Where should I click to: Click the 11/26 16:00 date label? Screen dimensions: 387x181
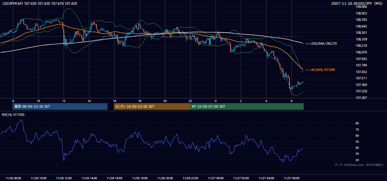point(114,178)
